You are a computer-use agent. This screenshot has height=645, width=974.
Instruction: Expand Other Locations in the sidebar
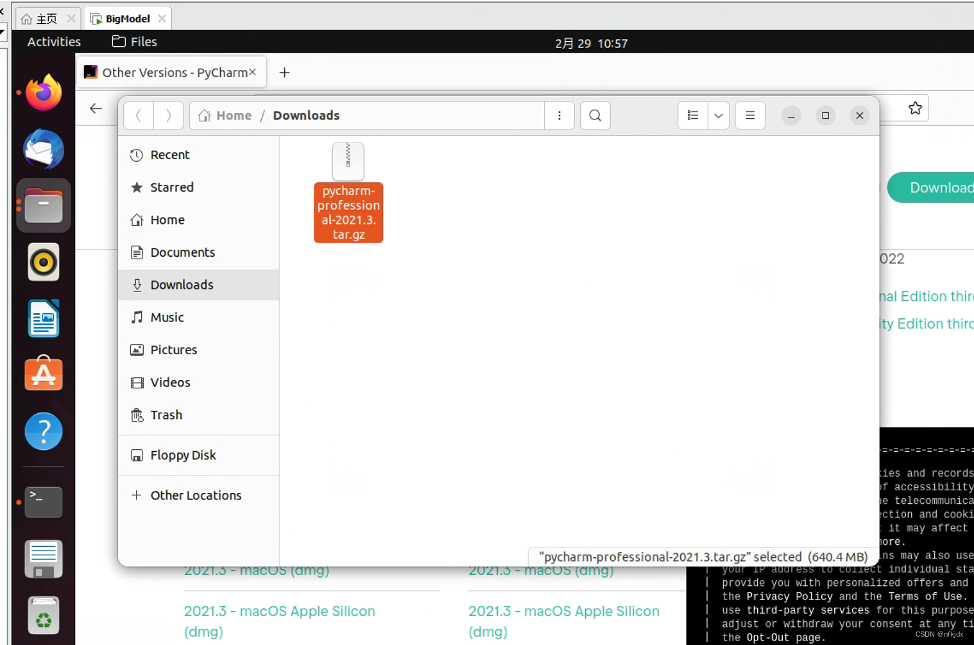(x=199, y=495)
